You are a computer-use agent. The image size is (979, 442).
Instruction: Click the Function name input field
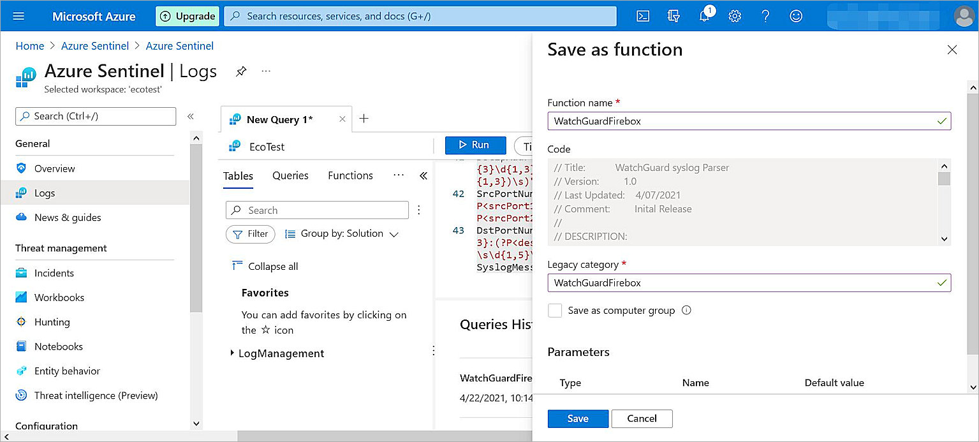click(x=748, y=121)
